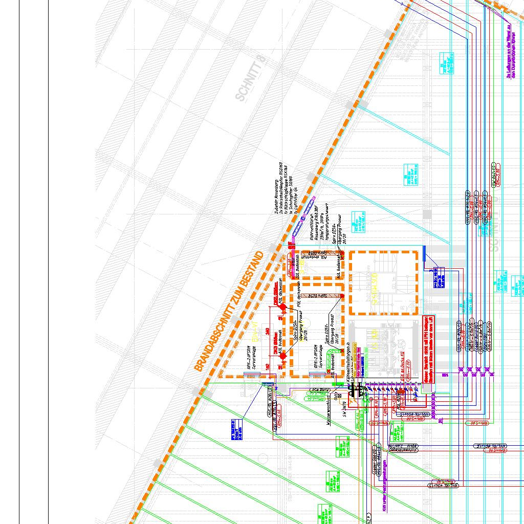
Task: Click the blue tag box at far left
Action: (236, 430)
